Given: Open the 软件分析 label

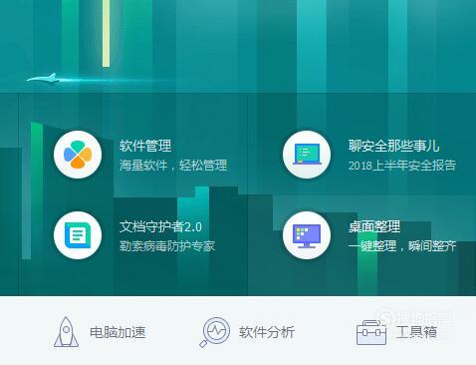Looking at the screenshot, I should [267, 332].
